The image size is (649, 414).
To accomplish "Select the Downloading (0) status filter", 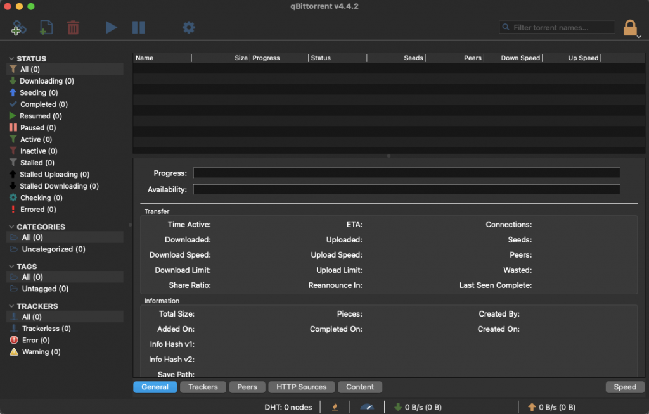I will click(46, 81).
